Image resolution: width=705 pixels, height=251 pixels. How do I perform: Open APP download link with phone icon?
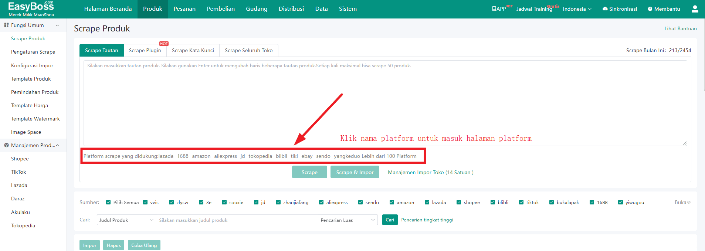tap(499, 9)
